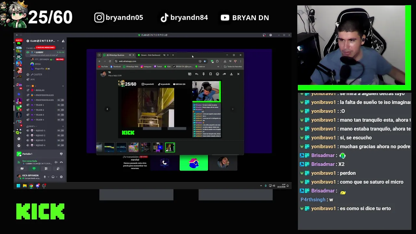Image resolution: width=416 pixels, height=234 pixels.
Task: Open the soundboard in voice panel
Action: point(58,168)
